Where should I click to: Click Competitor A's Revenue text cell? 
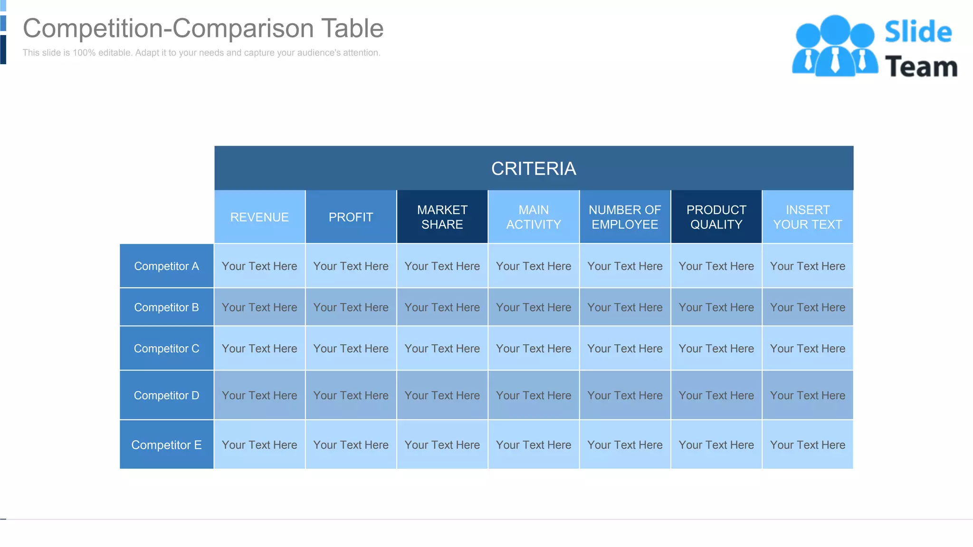259,266
